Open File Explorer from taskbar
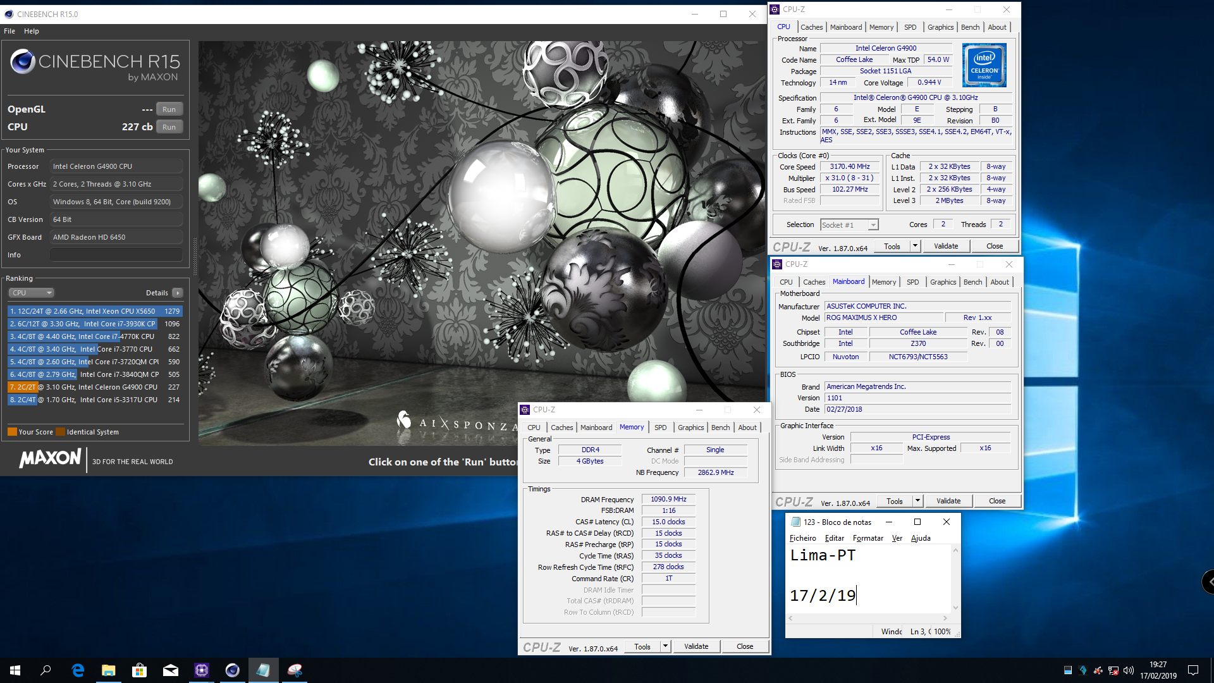The height and width of the screenshot is (683, 1214). click(x=109, y=670)
